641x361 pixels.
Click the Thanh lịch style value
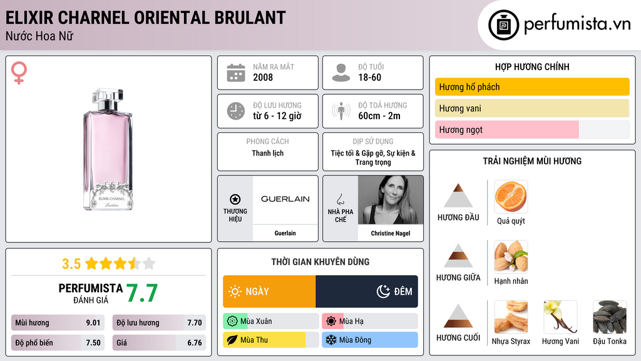(x=267, y=153)
